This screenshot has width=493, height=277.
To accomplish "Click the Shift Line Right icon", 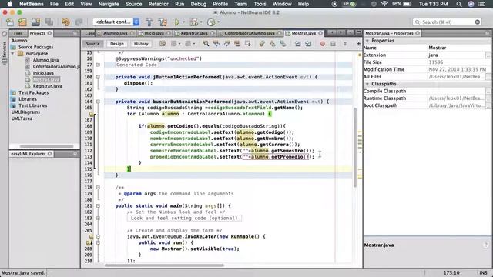I will tap(308, 44).
